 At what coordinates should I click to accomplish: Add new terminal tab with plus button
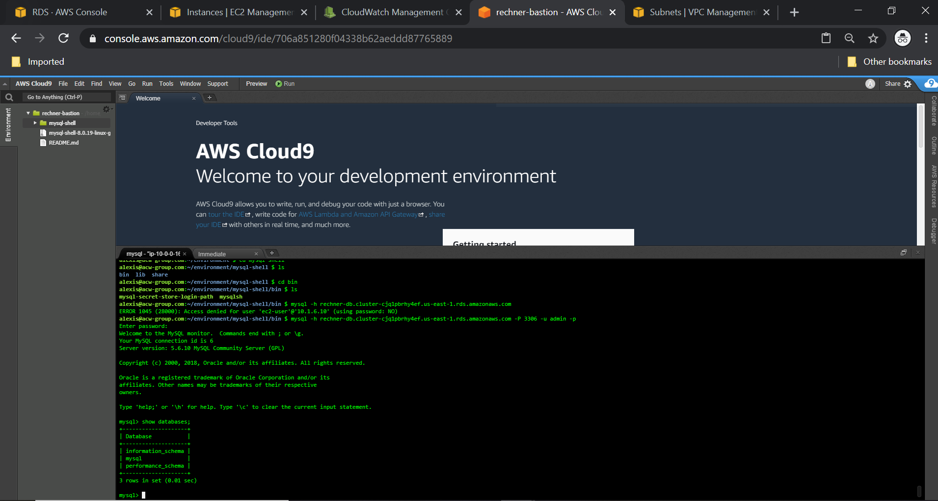coord(272,253)
